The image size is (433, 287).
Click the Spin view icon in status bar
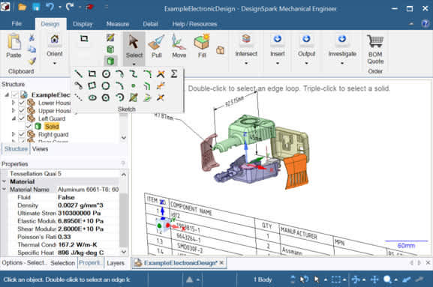coord(356,280)
